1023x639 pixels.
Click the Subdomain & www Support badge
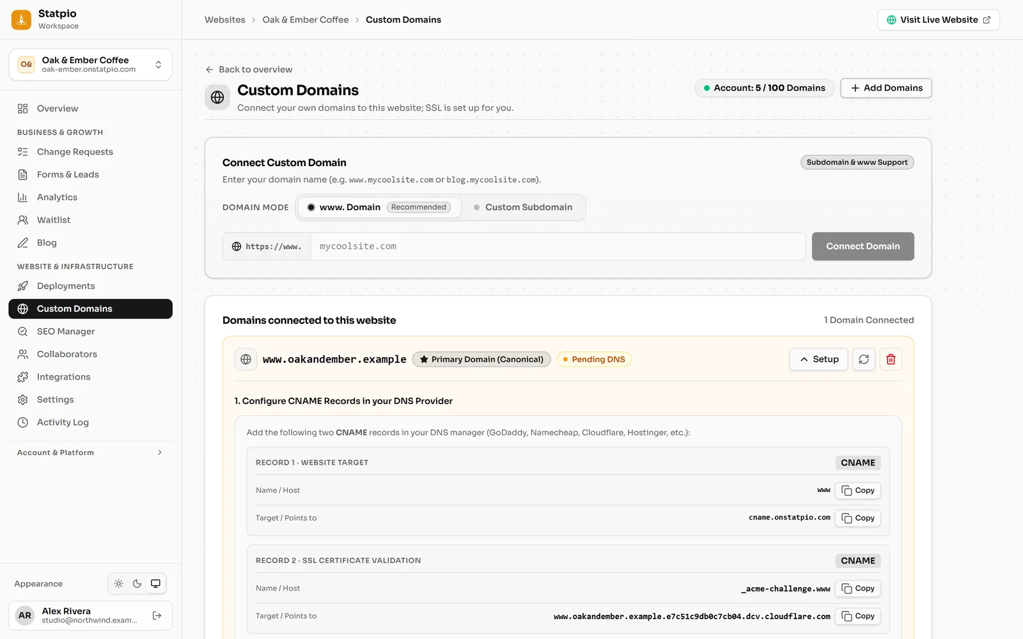coord(857,162)
